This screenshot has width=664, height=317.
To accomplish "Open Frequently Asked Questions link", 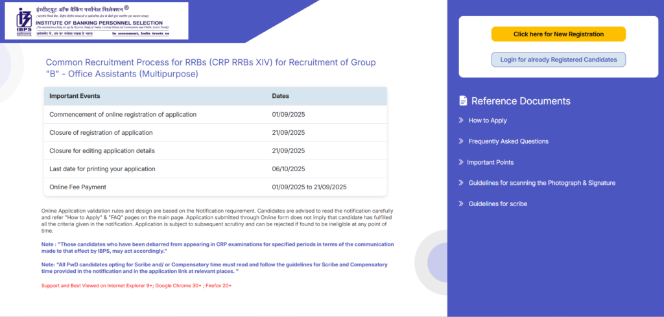I will (508, 141).
